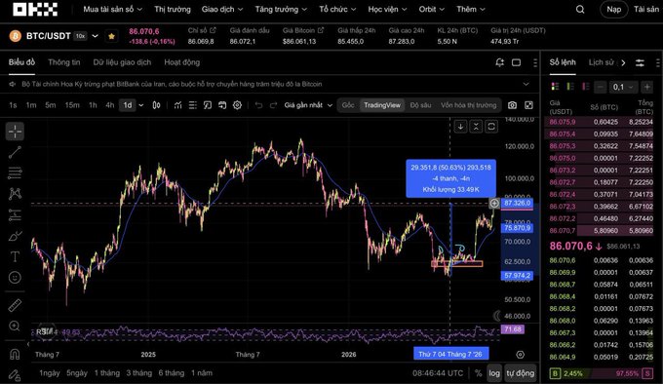Redo chart action
This screenshot has width=663, height=384.
coord(274,105)
